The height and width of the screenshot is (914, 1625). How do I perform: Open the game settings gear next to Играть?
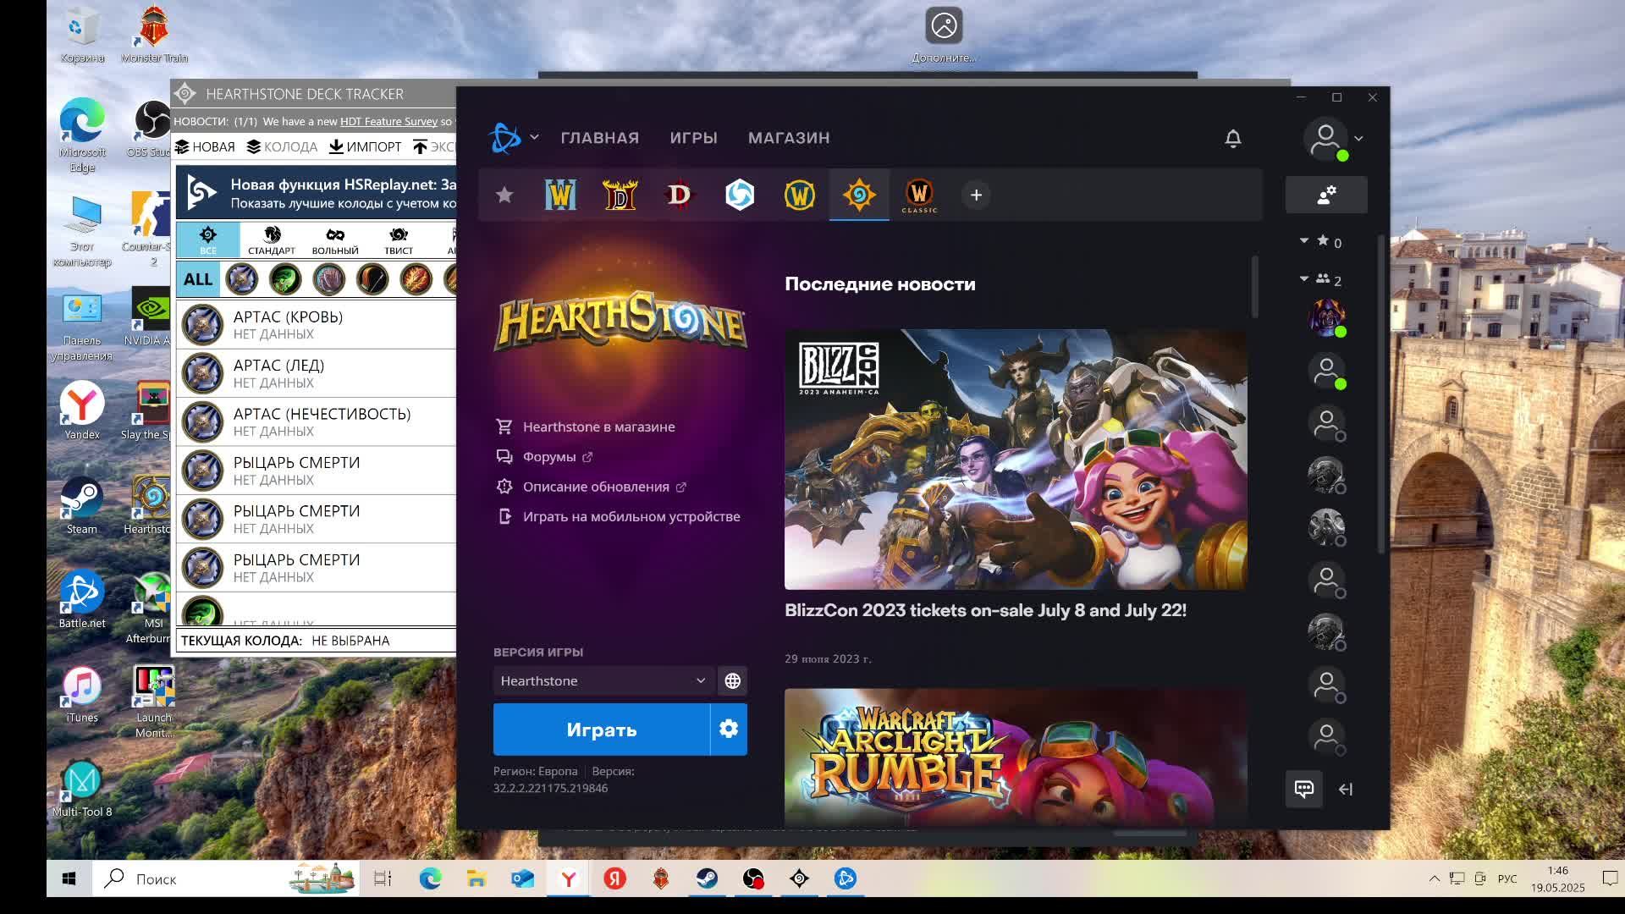pos(728,729)
